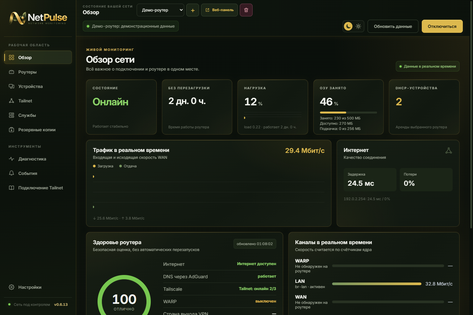This screenshot has height=315, width=473.
Task: Open the Подключение Tailnet tool page
Action: [x=38, y=188]
